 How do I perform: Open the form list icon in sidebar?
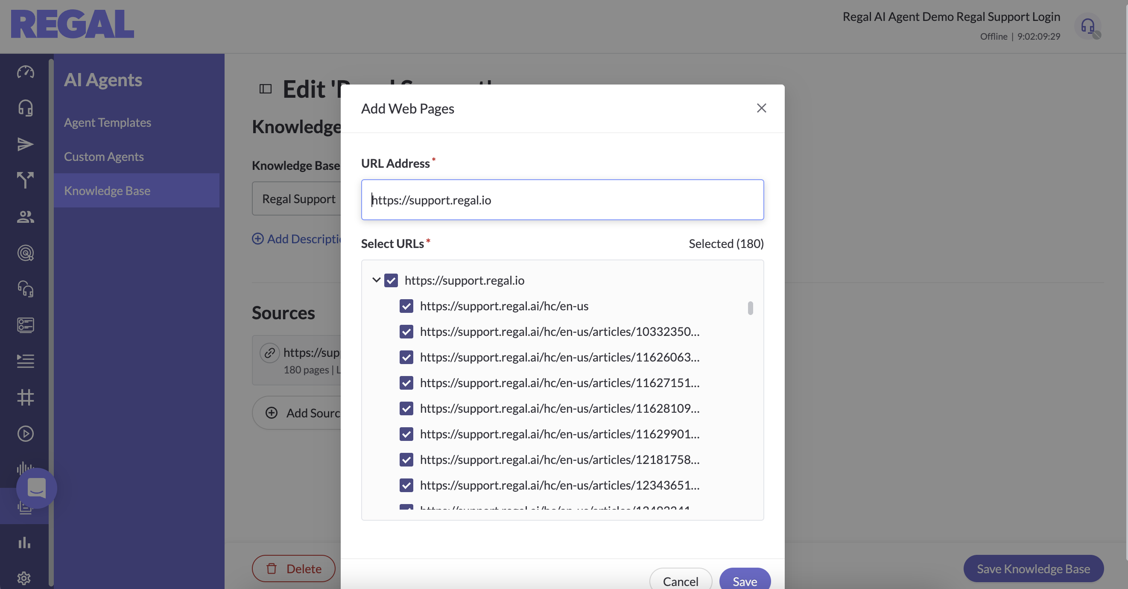click(25, 325)
